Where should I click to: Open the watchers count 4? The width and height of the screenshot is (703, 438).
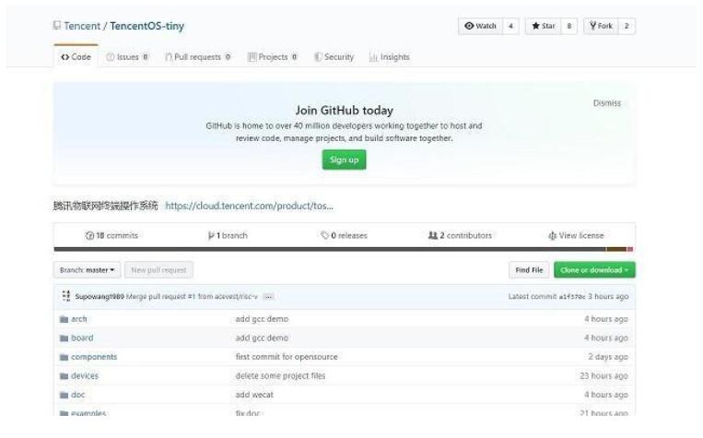click(x=510, y=26)
